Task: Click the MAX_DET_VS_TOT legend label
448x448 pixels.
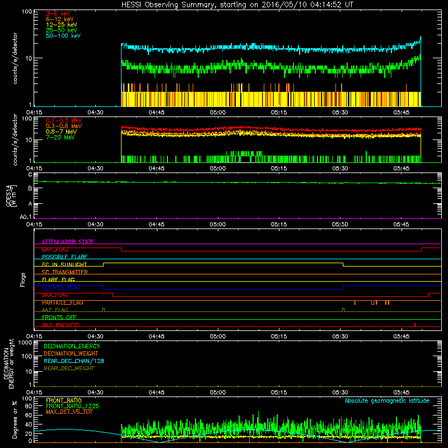Action: tap(69, 412)
